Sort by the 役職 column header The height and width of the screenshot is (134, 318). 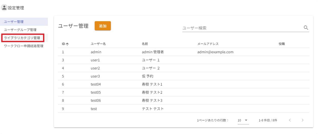(x=282, y=44)
